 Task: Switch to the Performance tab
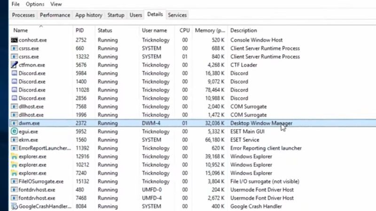(55, 15)
